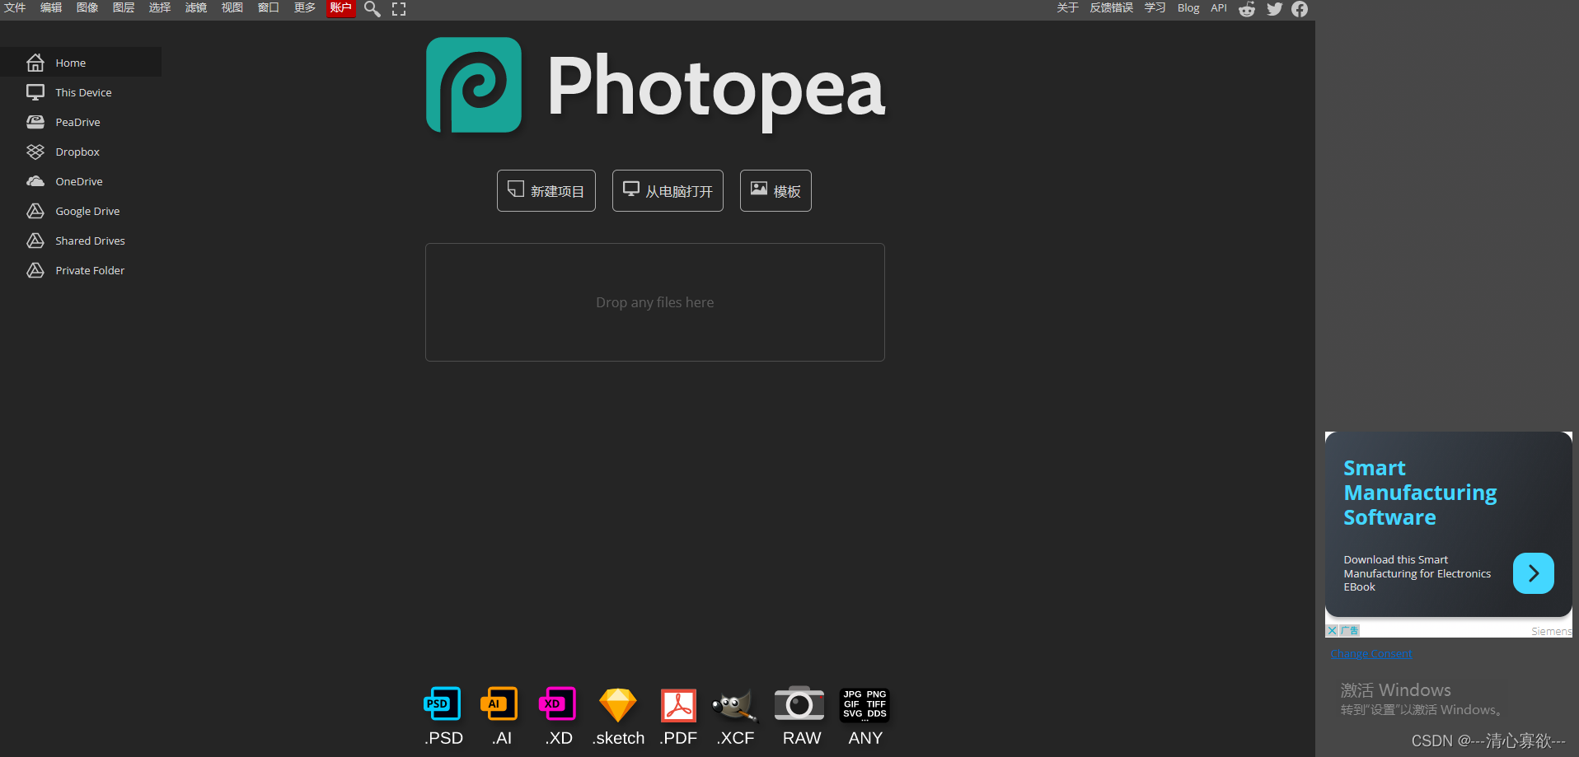Select Dropbox label in sidebar
This screenshot has height=757, width=1579.
pos(77,152)
